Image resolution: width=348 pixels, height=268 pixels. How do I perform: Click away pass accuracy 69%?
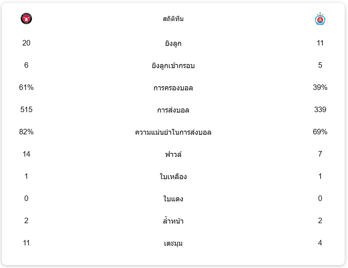tap(320, 132)
